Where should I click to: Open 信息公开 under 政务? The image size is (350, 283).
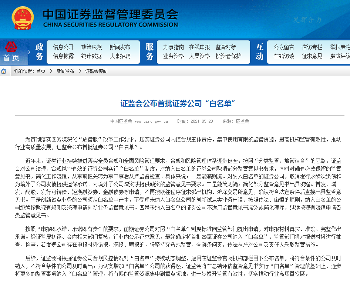pos(64,47)
